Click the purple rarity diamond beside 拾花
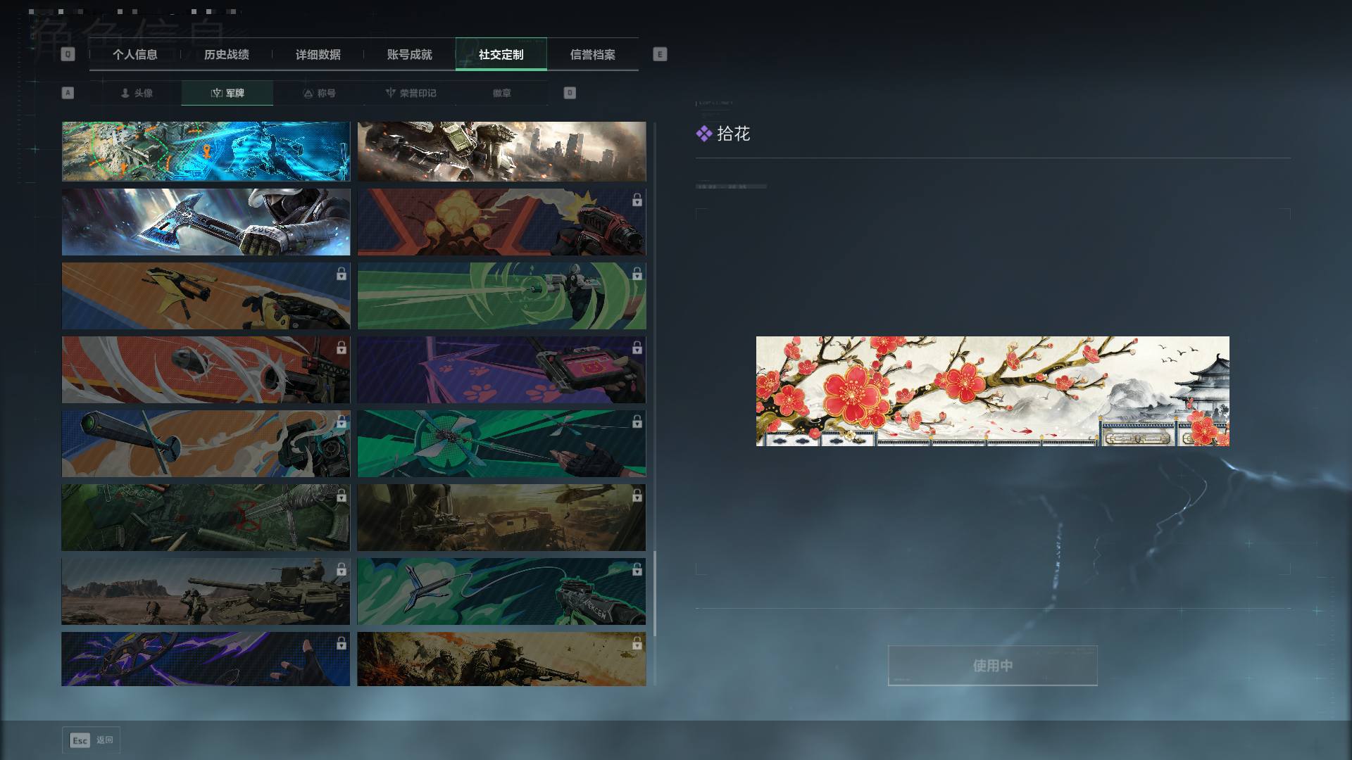1352x760 pixels. (703, 134)
